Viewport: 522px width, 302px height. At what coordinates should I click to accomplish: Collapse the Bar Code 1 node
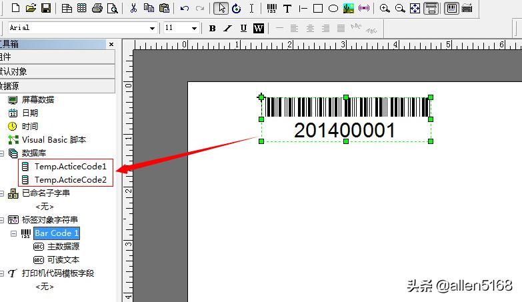(x=13, y=233)
